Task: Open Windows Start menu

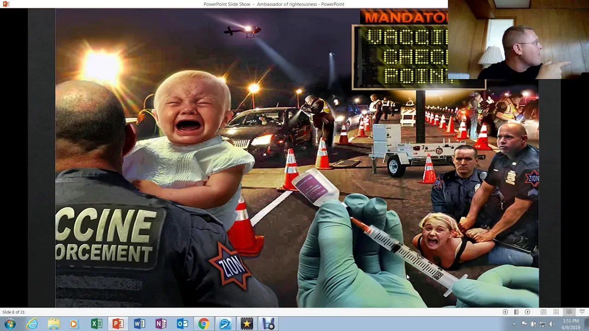Action: tap(10, 324)
